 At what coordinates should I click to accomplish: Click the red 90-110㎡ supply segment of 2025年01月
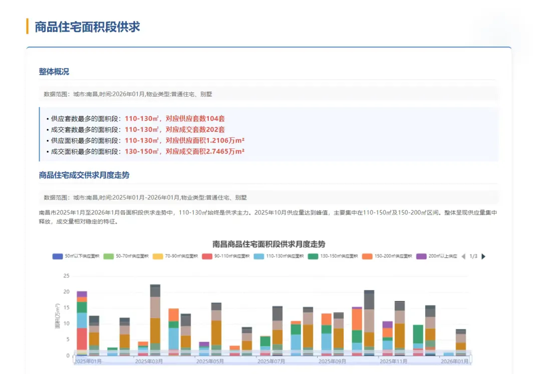click(82, 339)
